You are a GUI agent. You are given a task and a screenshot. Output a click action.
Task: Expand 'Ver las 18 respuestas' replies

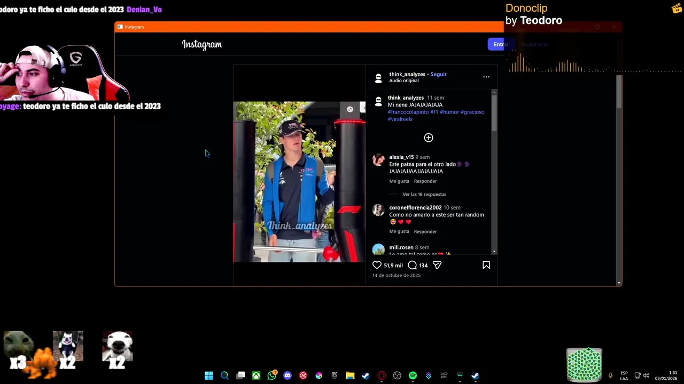(424, 194)
